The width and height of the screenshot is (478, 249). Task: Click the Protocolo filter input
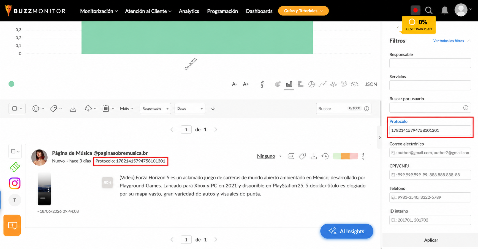click(x=430, y=130)
